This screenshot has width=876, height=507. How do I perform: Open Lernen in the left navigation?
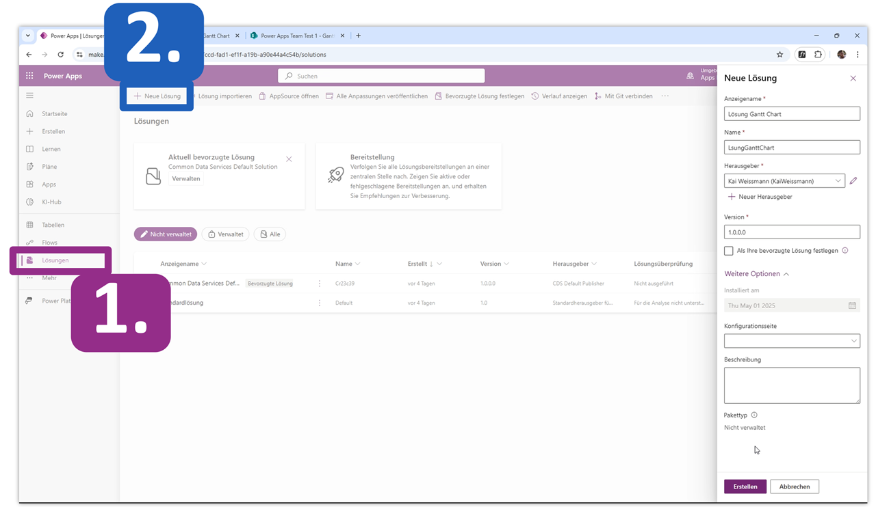coord(51,149)
